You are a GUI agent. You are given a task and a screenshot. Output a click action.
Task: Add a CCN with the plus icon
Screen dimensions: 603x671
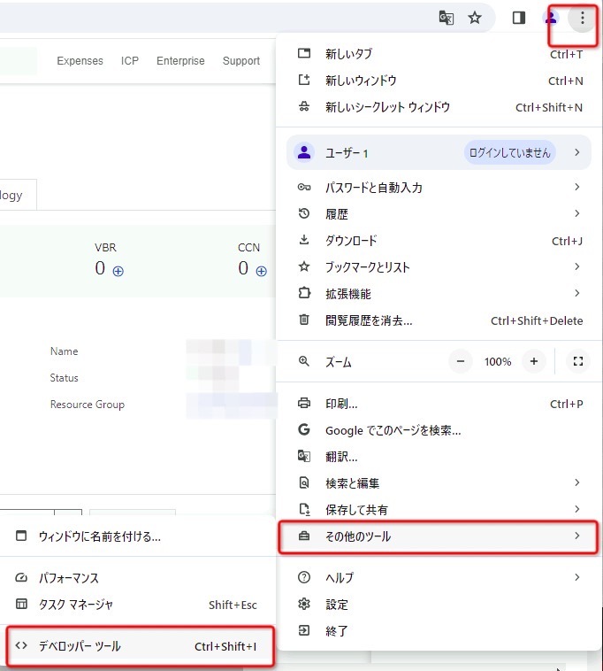coord(261,271)
